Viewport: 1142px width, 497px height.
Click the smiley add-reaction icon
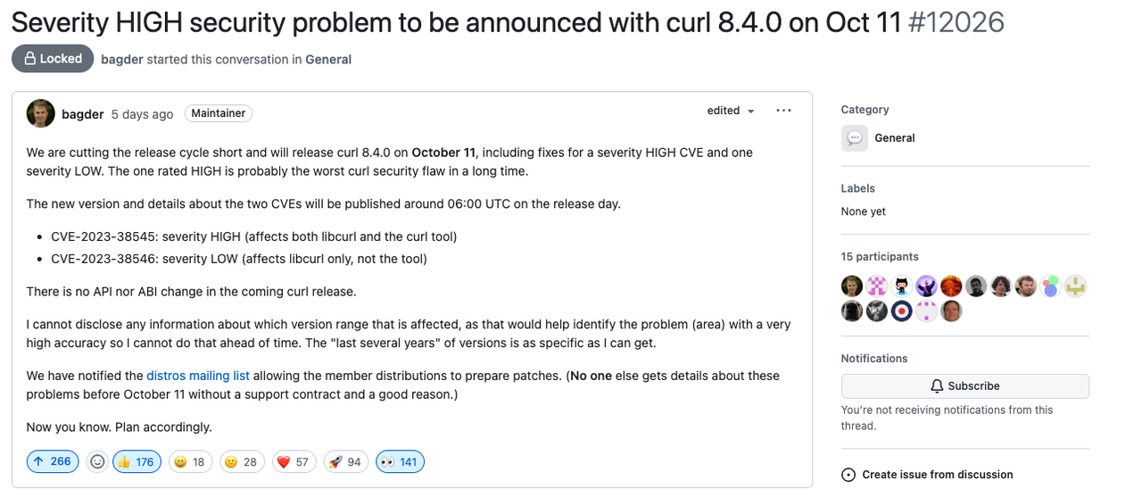tap(98, 461)
